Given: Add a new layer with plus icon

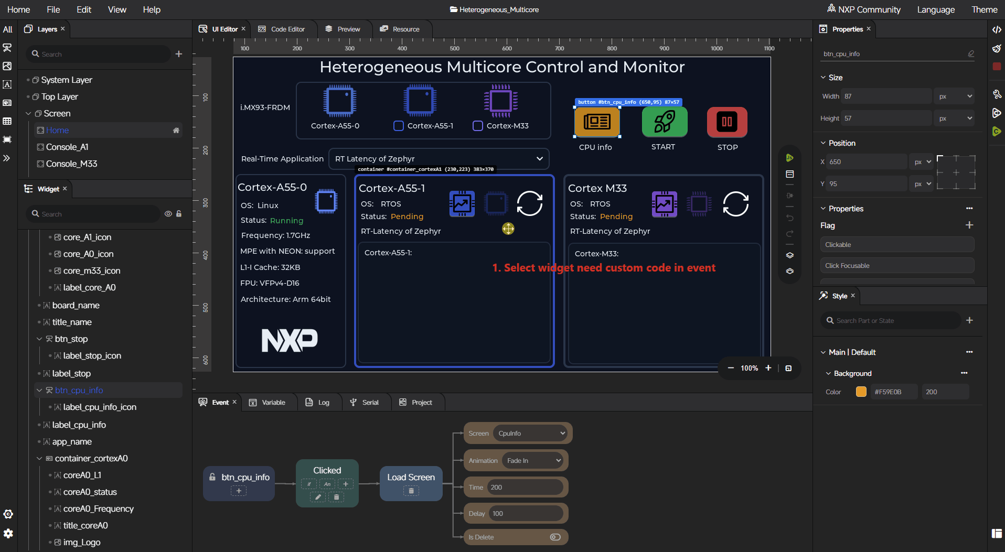Looking at the screenshot, I should tap(179, 54).
